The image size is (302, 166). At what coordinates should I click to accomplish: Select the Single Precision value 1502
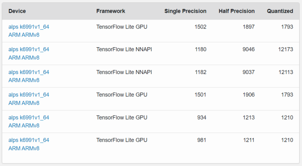[x=200, y=27]
